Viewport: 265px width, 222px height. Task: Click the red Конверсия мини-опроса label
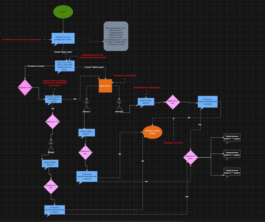tap(125, 76)
